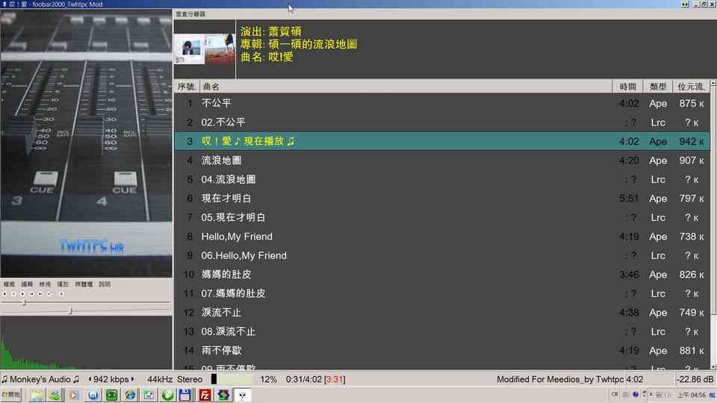This screenshot has width=717, height=403.
Task: Open the Internet Explorer icon in taskbar
Action: (130, 395)
